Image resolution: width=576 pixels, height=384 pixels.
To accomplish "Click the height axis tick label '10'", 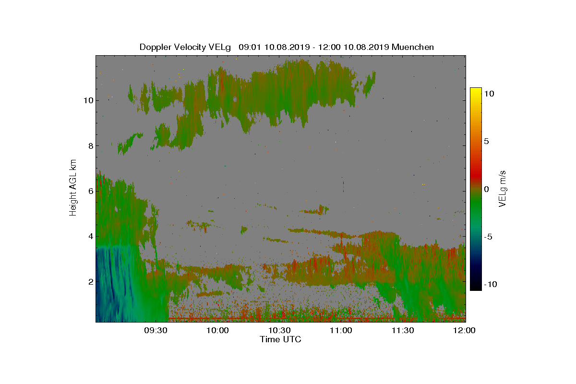I will pos(88,101).
